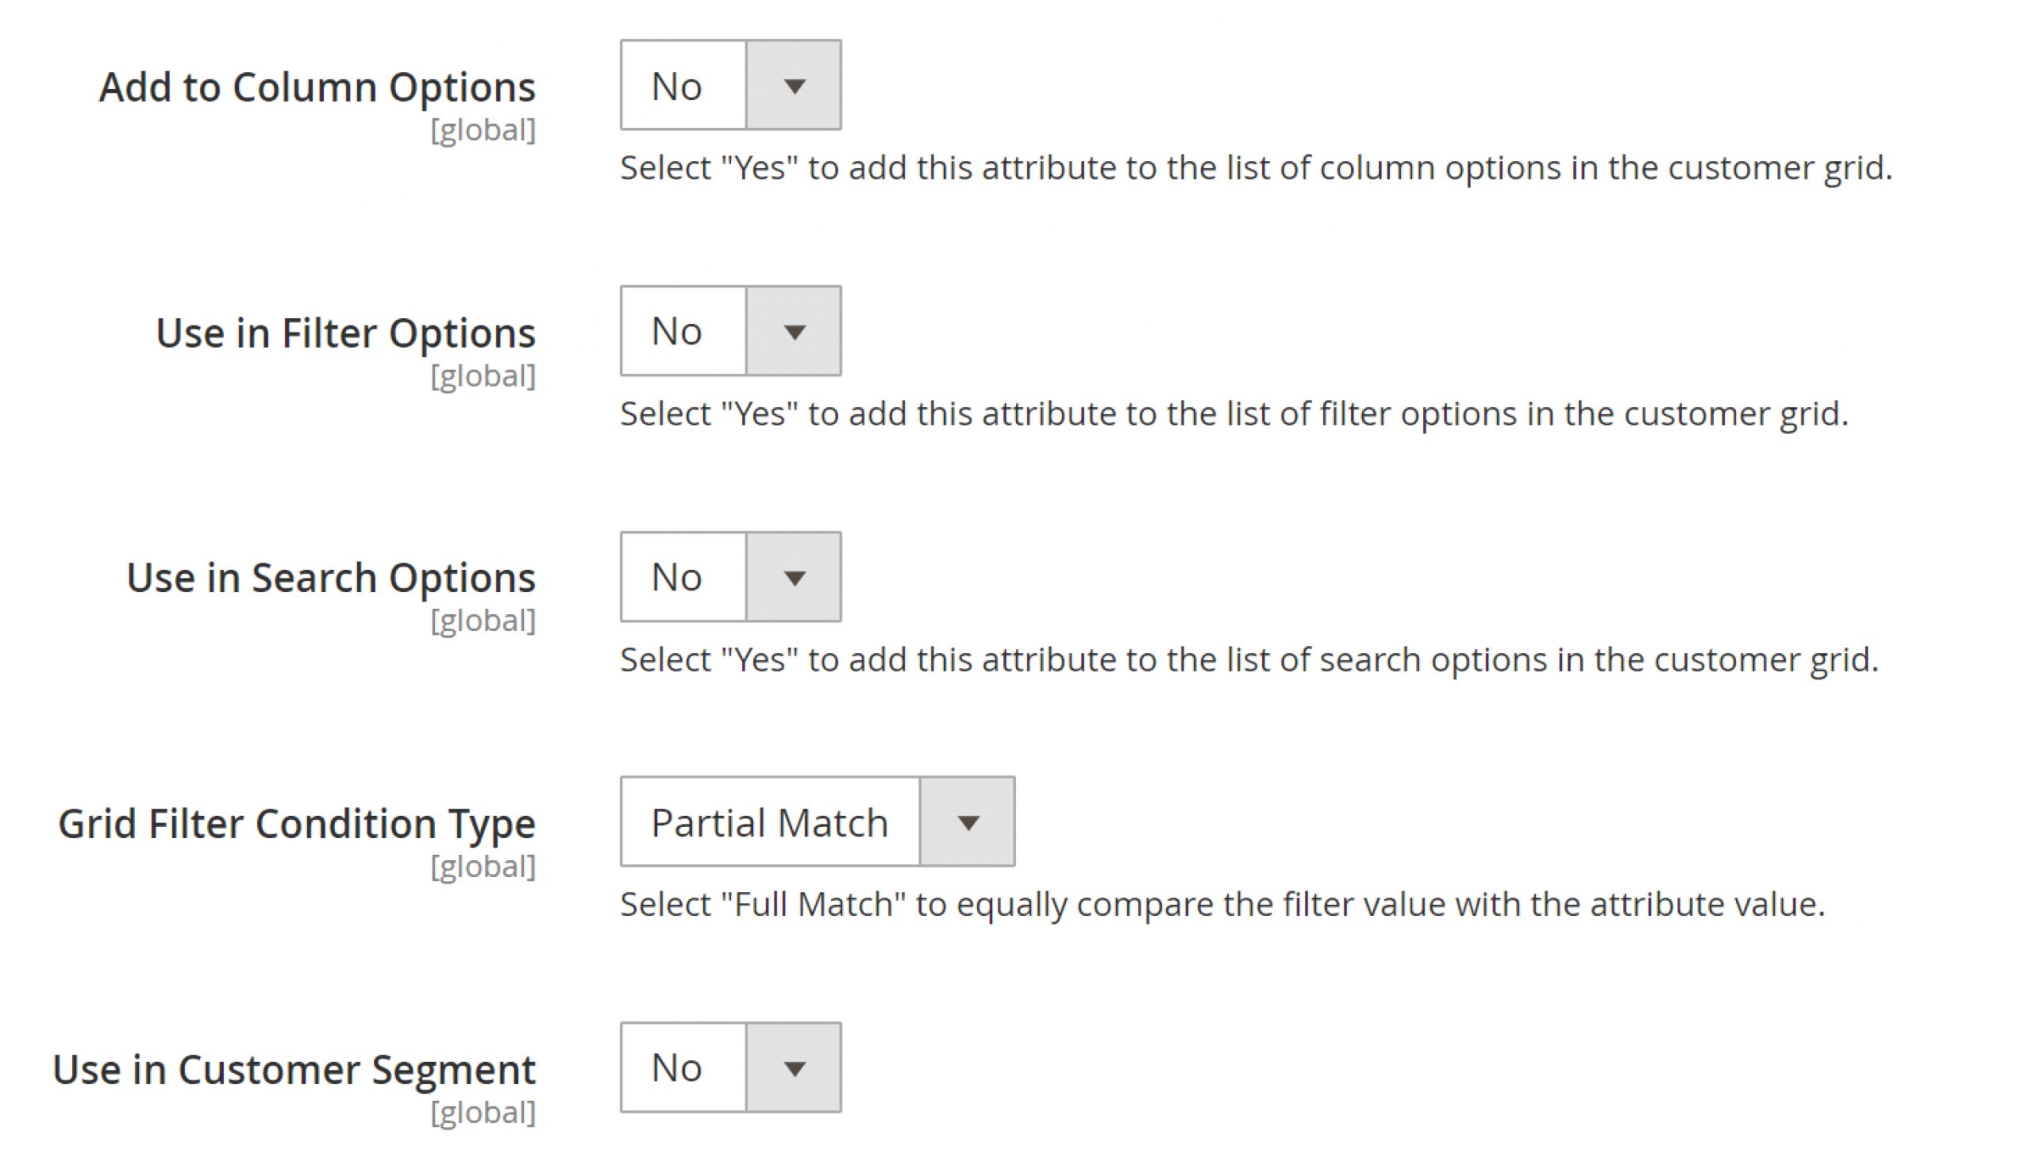Select Partial Match in Grid Filter Condition Type

[x=817, y=822]
